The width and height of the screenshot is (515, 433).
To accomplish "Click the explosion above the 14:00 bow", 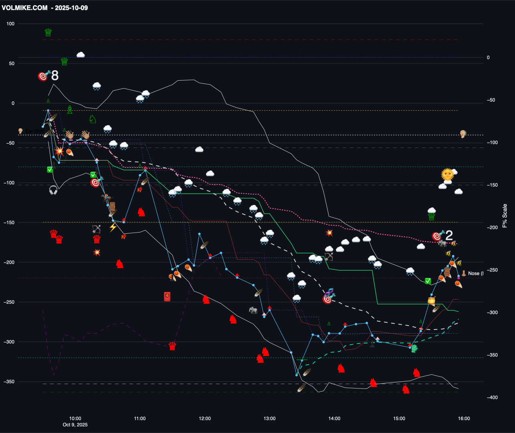I will click(329, 233).
